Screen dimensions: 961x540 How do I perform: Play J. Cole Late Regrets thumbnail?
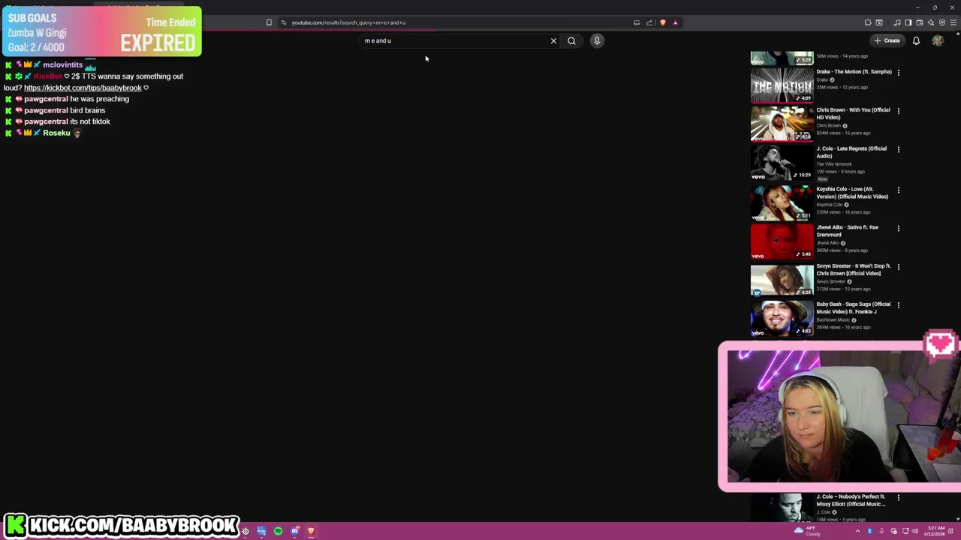(782, 163)
